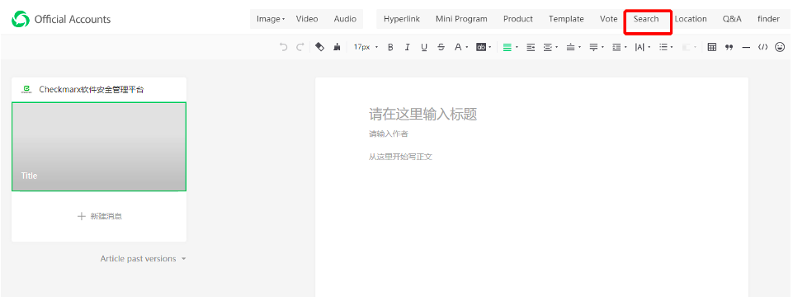Click the redo arrow in the toolbar
The height and width of the screenshot is (301, 793).
point(300,47)
